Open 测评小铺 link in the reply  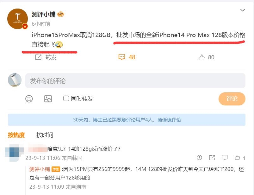pos(40,169)
